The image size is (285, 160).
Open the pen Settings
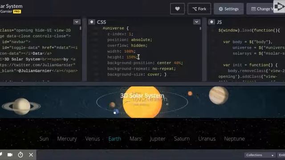tap(228, 9)
